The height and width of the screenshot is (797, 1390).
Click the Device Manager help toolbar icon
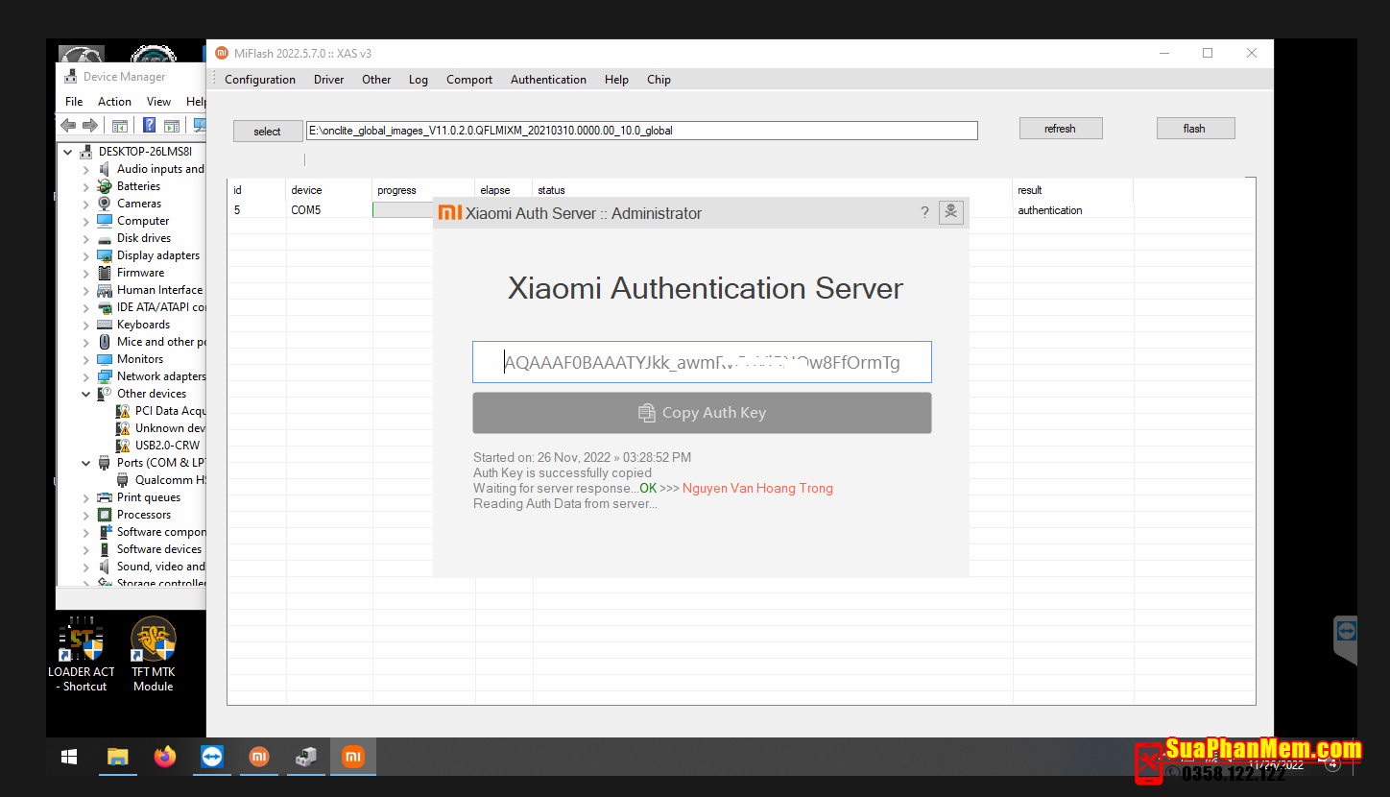149,125
